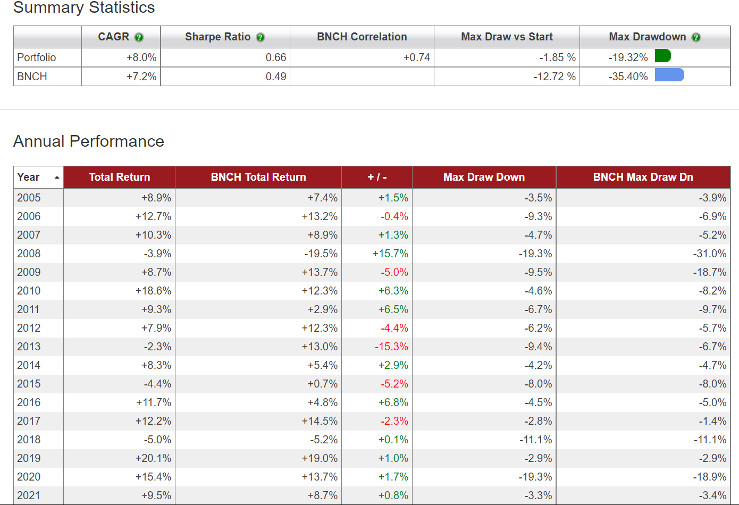Select the 2008 BNCH Total Return -19.5%
Screen dimensions: 739x505
[x=321, y=254]
